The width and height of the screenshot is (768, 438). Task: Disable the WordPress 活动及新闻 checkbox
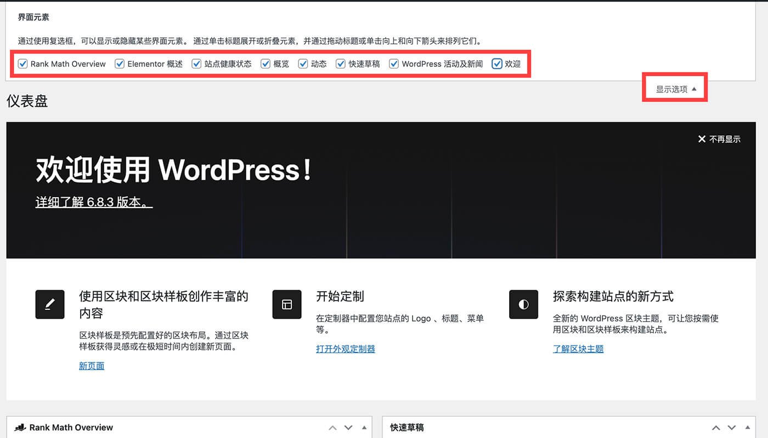click(394, 64)
